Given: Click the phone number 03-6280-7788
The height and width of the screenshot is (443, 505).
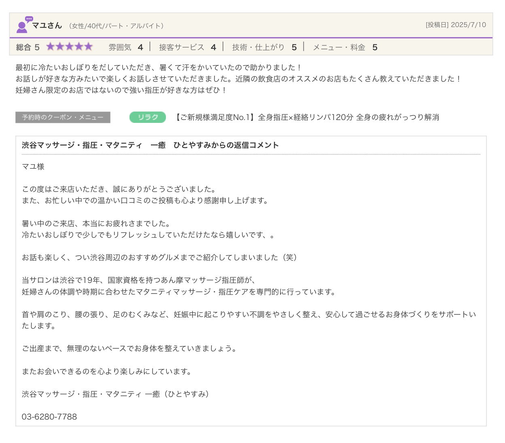Looking at the screenshot, I should [x=49, y=417].
